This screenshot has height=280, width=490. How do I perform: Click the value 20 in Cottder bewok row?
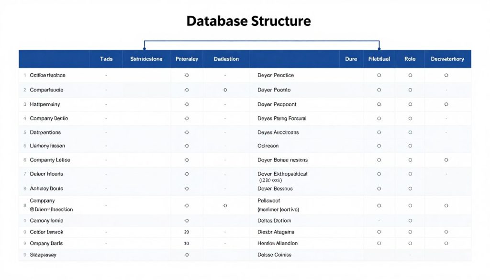(187, 232)
